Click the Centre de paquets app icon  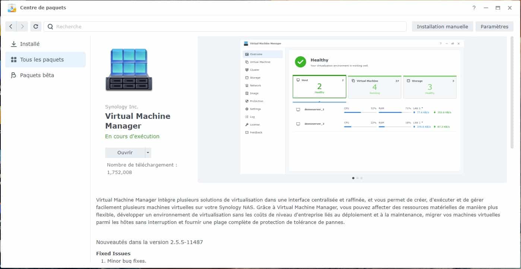tap(12, 7)
